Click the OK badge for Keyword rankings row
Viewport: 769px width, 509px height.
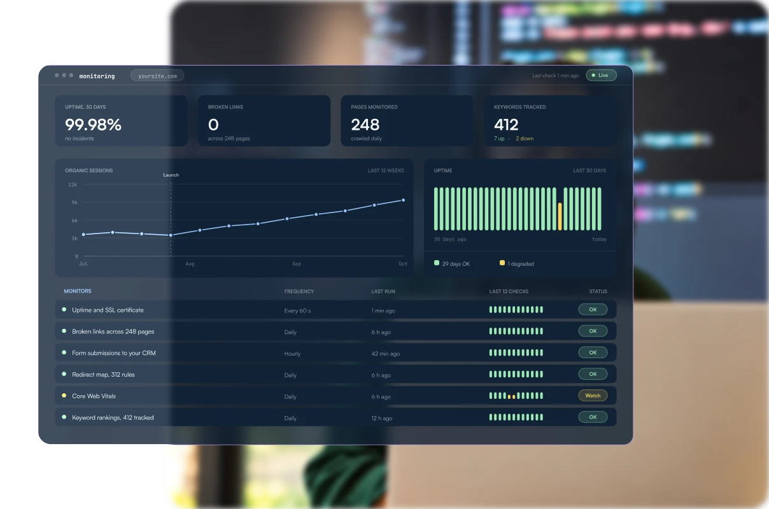coord(593,417)
